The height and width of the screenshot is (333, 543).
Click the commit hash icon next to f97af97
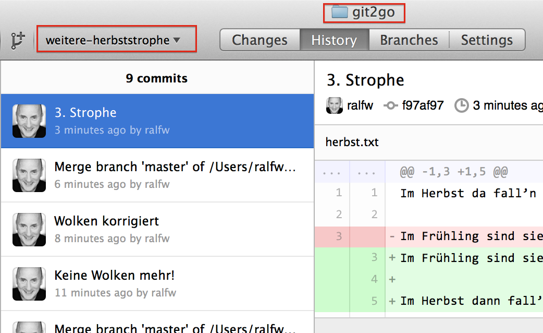(391, 105)
